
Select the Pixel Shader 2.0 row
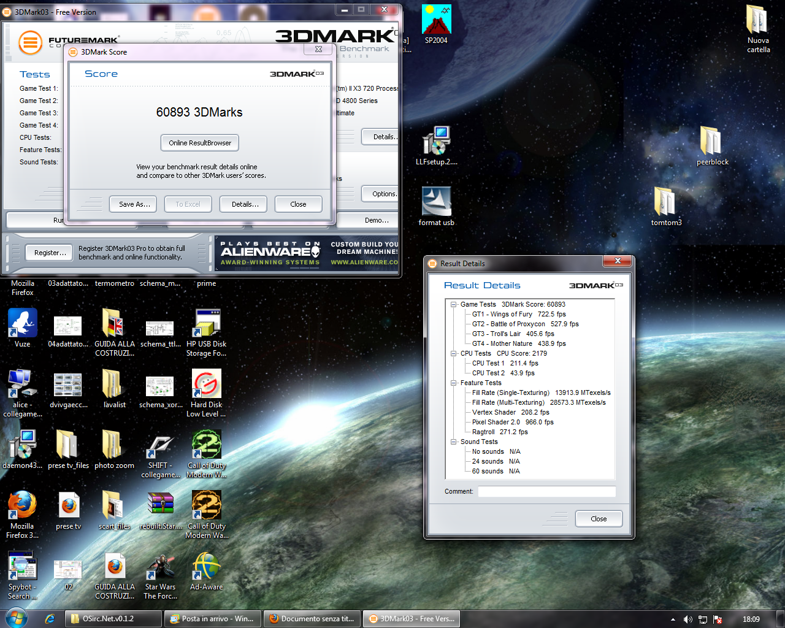(512, 422)
